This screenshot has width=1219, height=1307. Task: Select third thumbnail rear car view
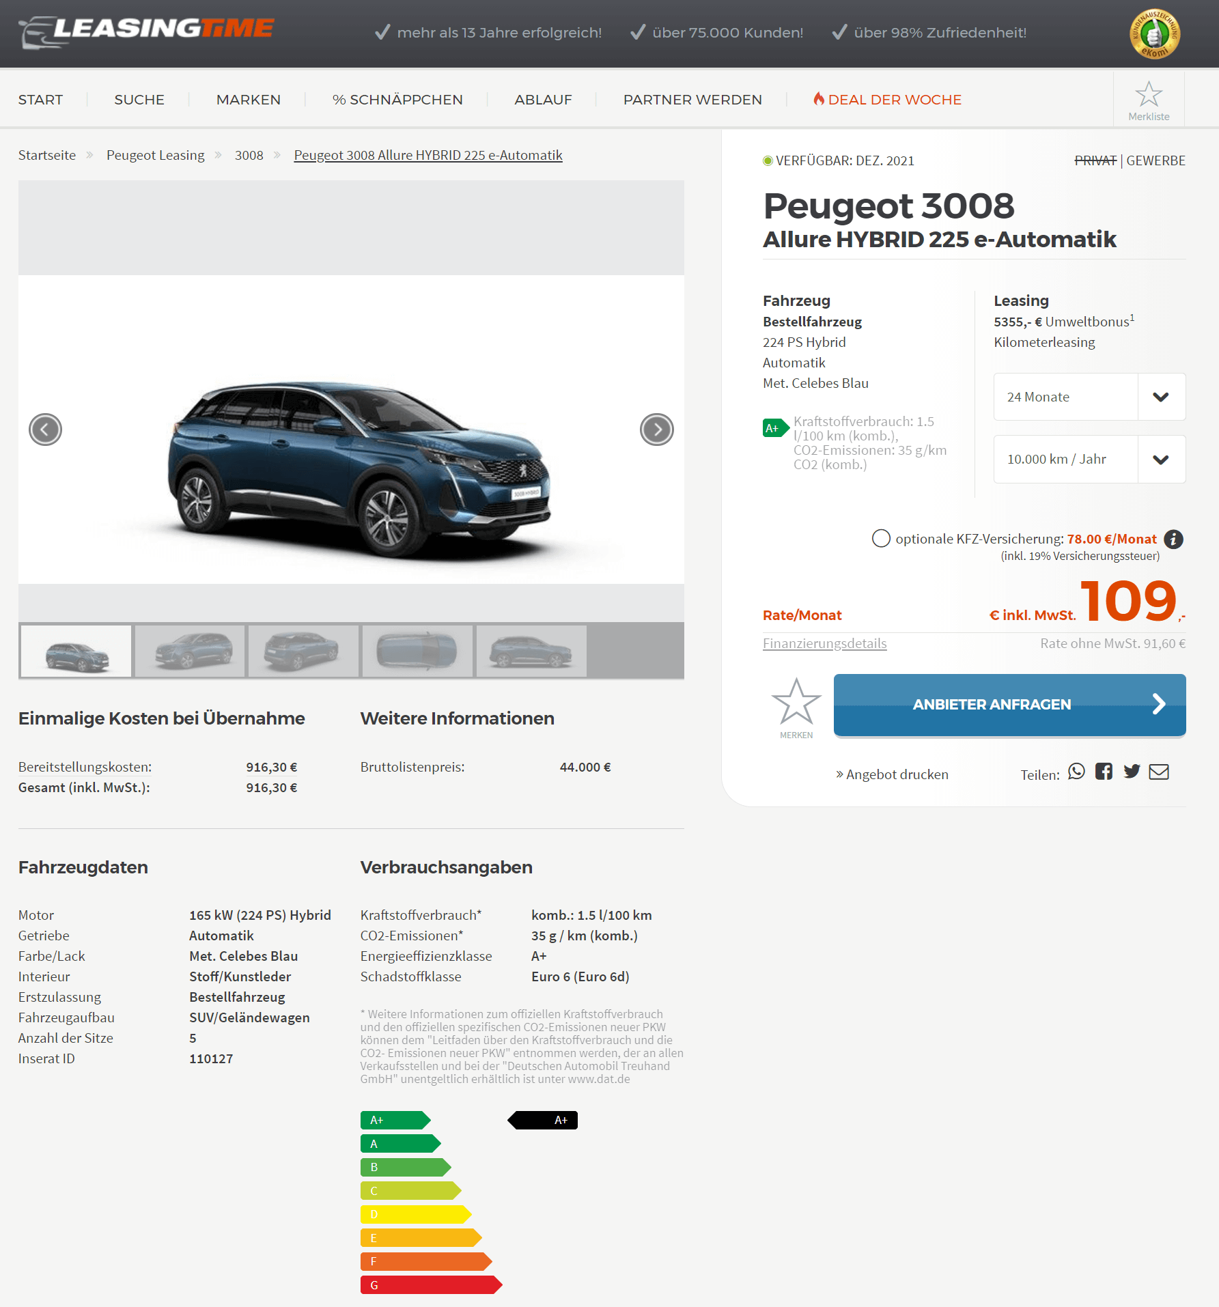(303, 651)
